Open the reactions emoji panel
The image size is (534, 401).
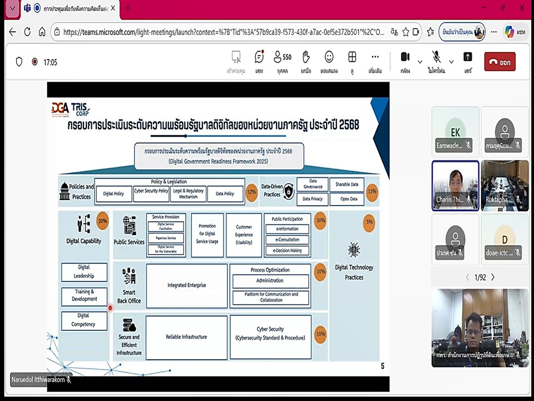tap(329, 58)
